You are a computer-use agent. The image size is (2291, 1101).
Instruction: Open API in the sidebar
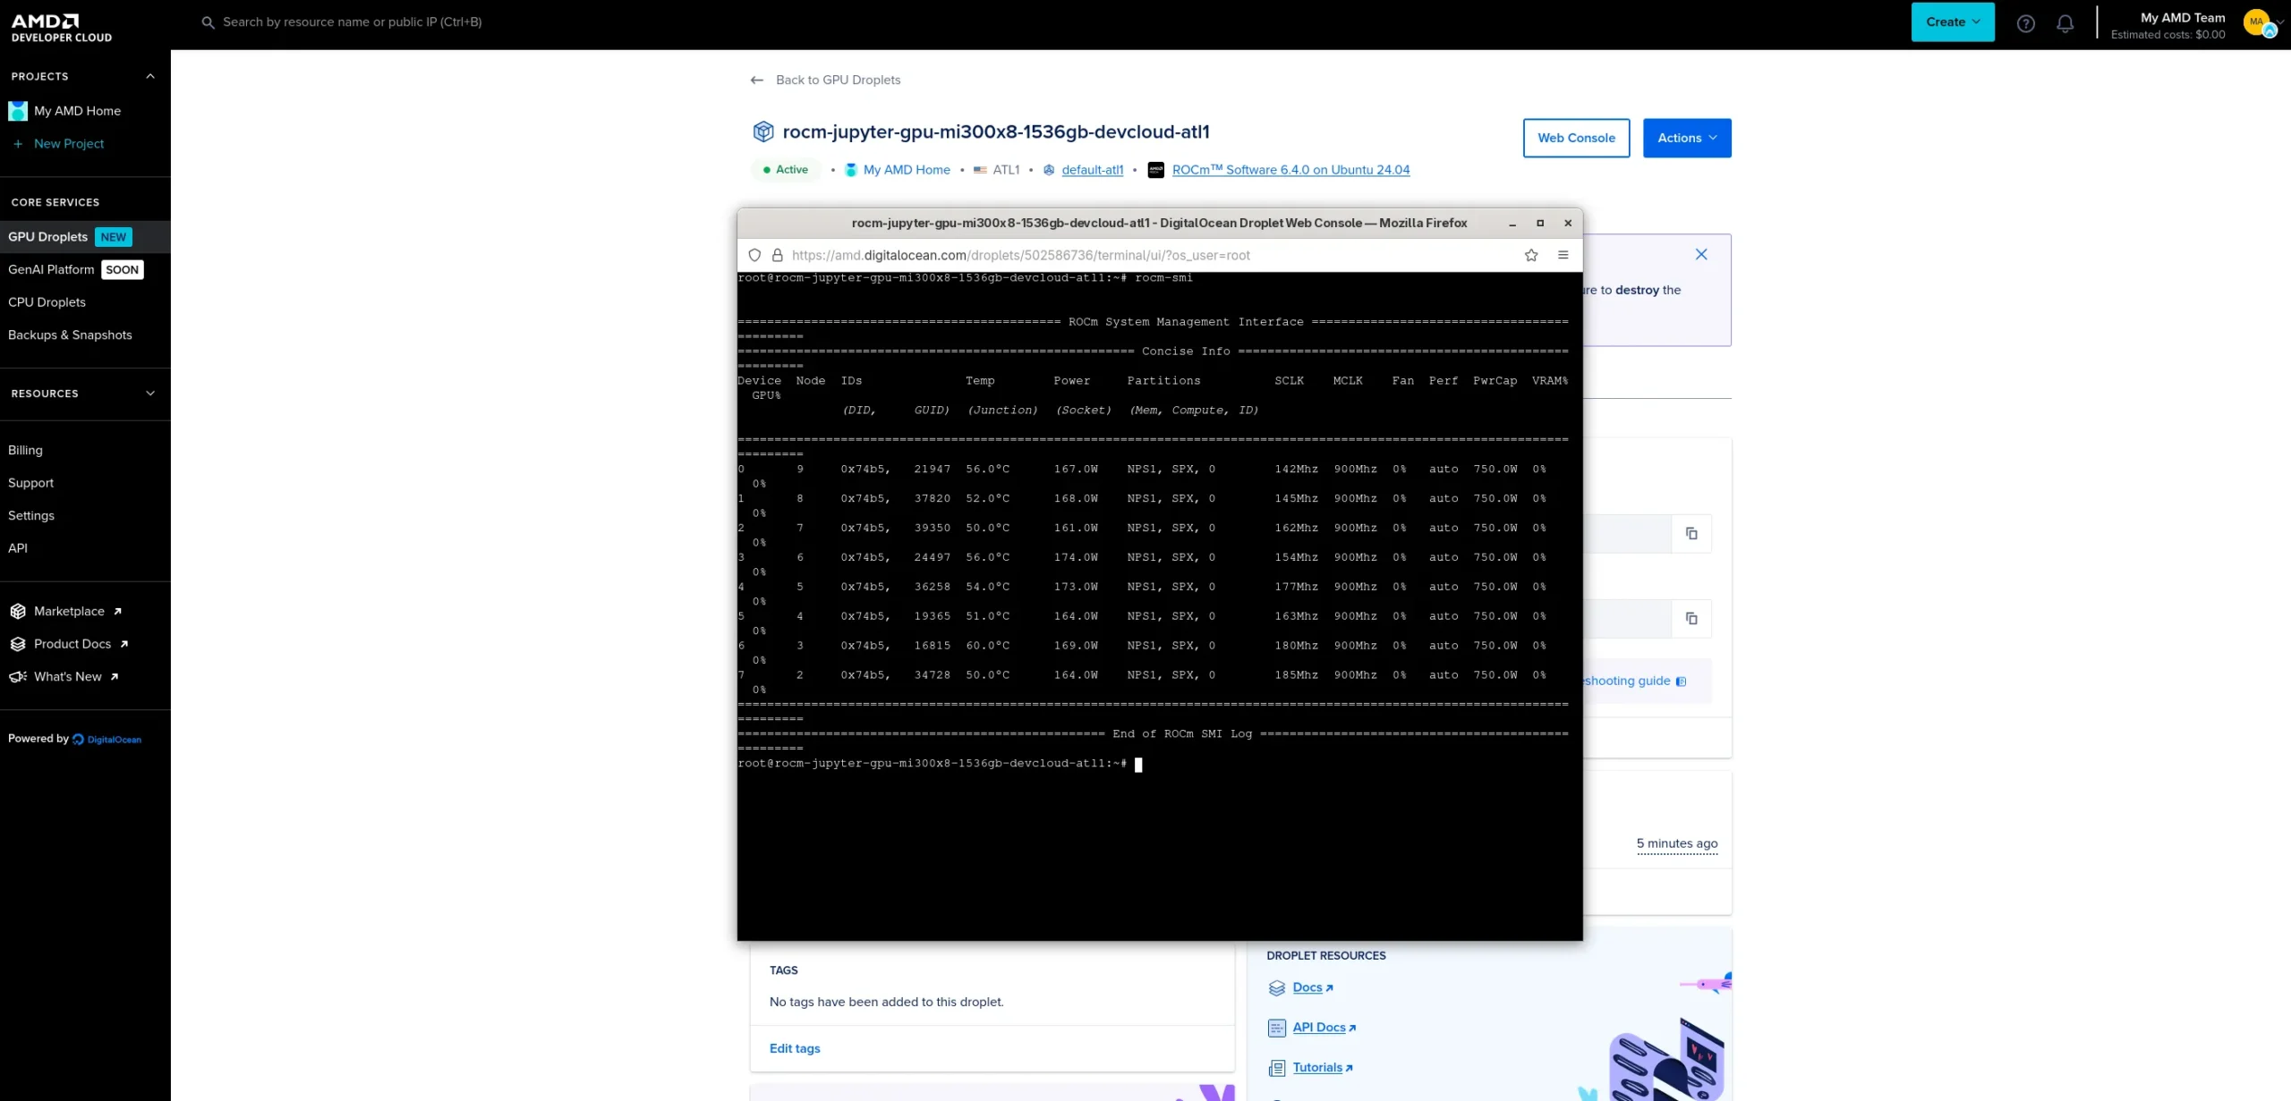click(x=18, y=548)
